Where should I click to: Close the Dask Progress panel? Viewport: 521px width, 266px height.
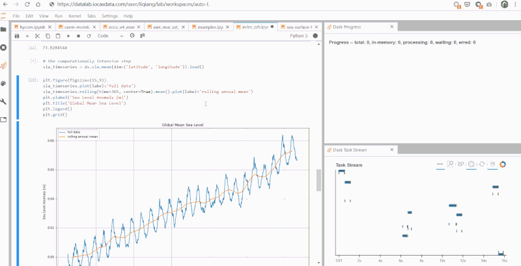click(392, 27)
